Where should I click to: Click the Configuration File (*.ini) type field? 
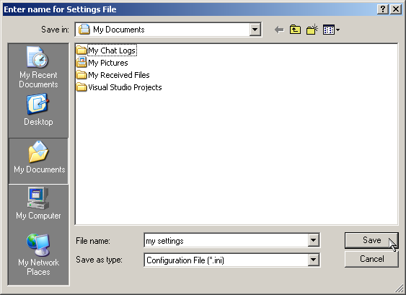[231, 260]
